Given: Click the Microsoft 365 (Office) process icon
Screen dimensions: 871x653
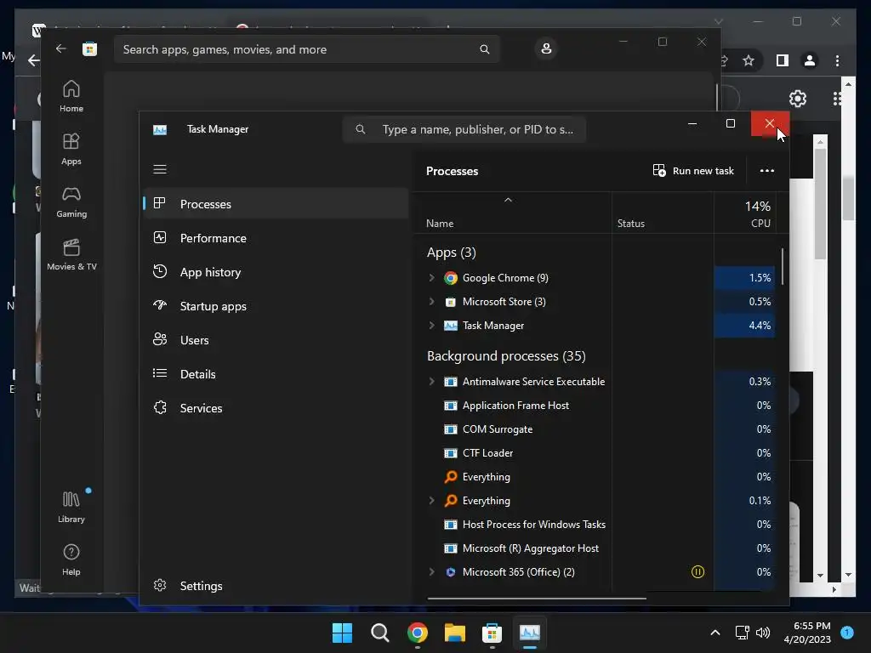Looking at the screenshot, I should point(451,572).
